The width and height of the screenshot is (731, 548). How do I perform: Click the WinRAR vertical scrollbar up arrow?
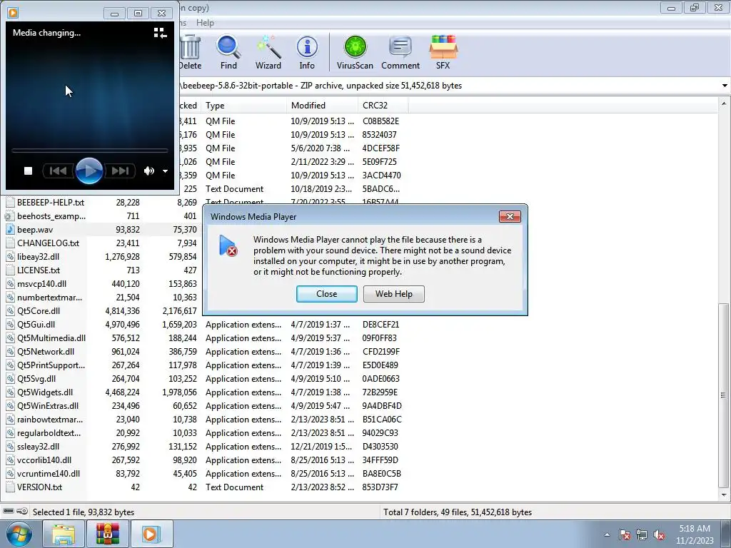coord(724,103)
